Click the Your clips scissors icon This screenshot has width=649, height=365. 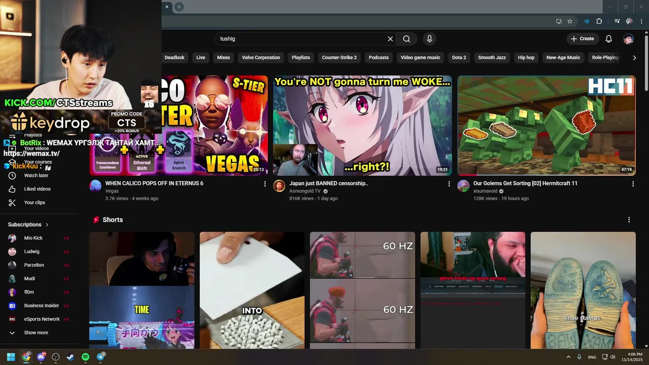click(12, 202)
